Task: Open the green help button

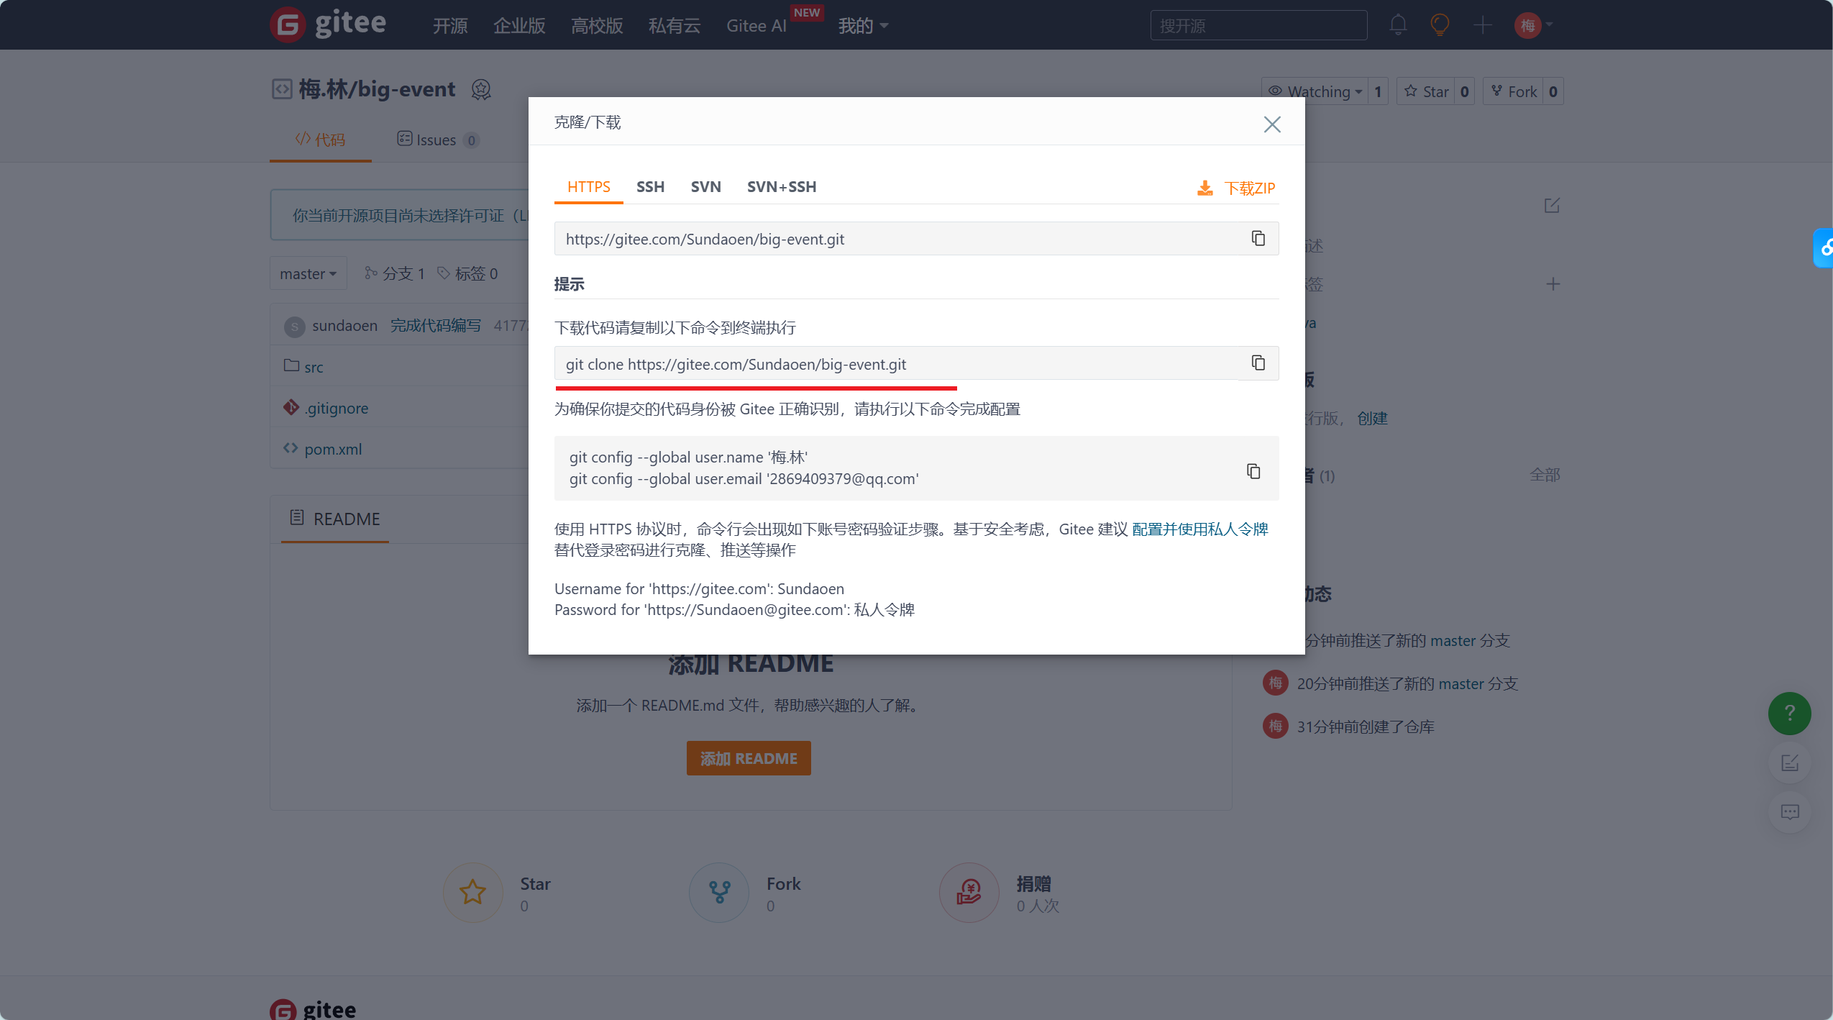Action: [x=1789, y=713]
